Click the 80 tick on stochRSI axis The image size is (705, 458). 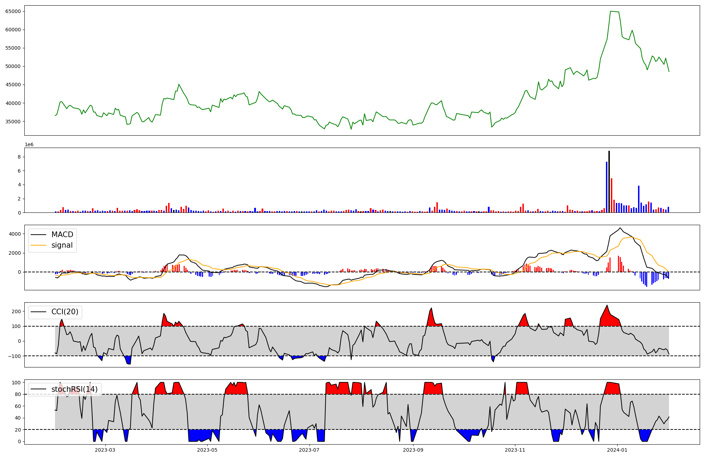tap(18, 395)
